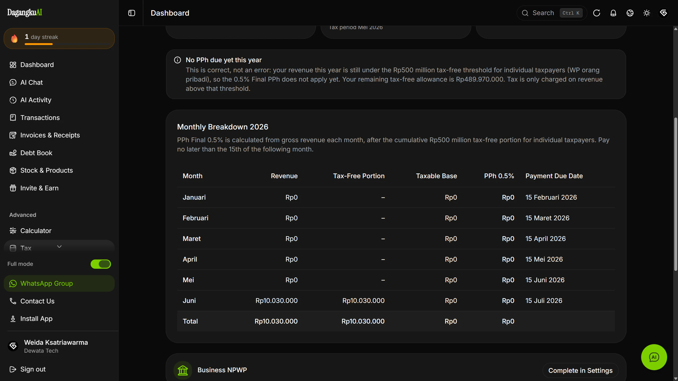Click the PPh 0.5% column header
This screenshot has width=678, height=381.
tap(499, 176)
